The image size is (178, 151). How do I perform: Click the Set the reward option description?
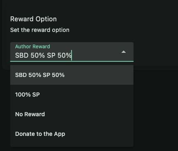point(40,30)
